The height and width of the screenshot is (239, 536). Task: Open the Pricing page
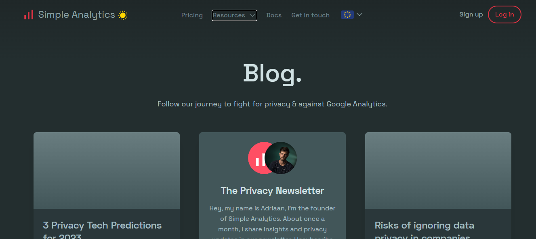pos(192,15)
